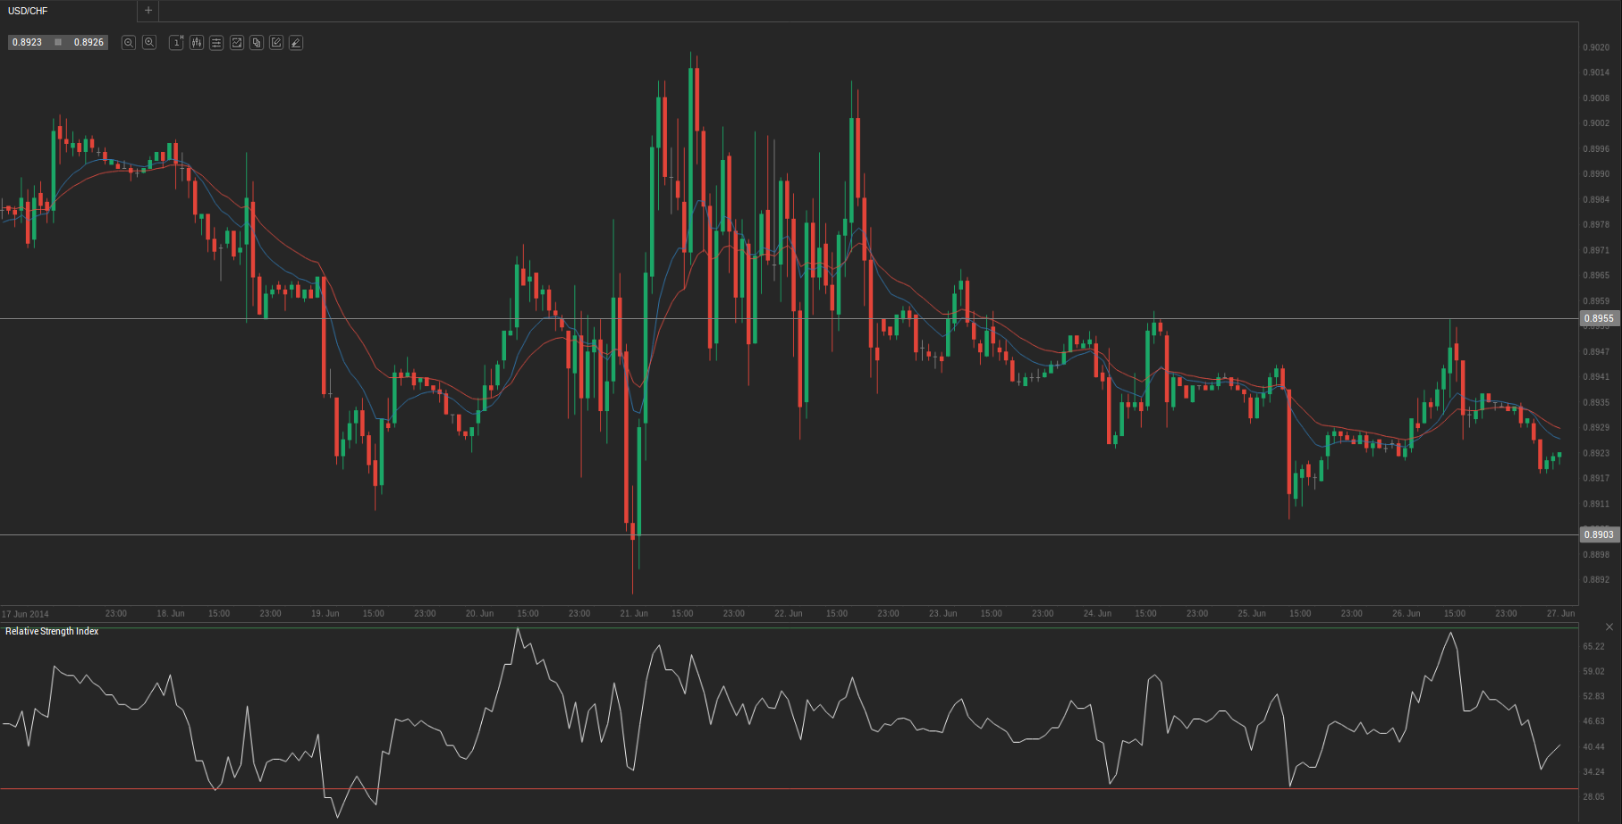Open the indicators chart icon
The image size is (1622, 824).
237,43
